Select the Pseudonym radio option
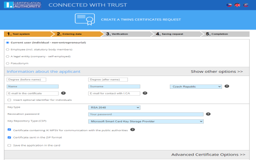 point(8,63)
